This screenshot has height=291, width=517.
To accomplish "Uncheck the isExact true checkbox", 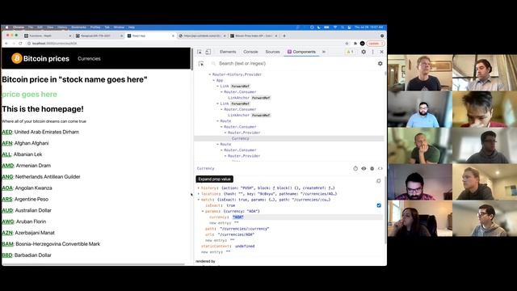I will coord(379,205).
